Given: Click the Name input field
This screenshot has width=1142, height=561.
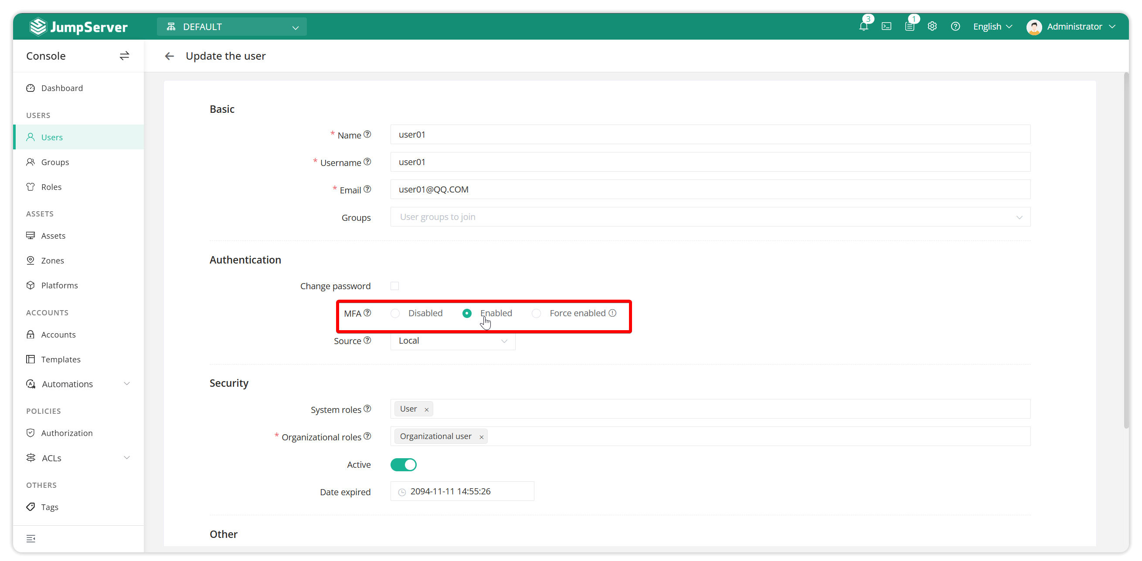Looking at the screenshot, I should click(710, 134).
